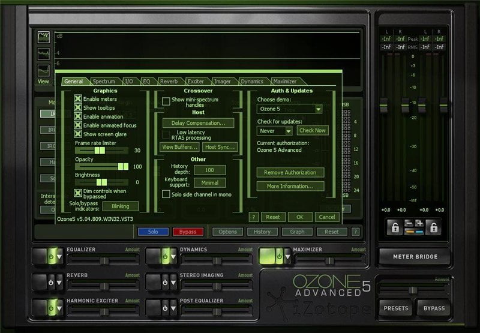Click the History depth value field
The image size is (480, 333).
coord(209,170)
